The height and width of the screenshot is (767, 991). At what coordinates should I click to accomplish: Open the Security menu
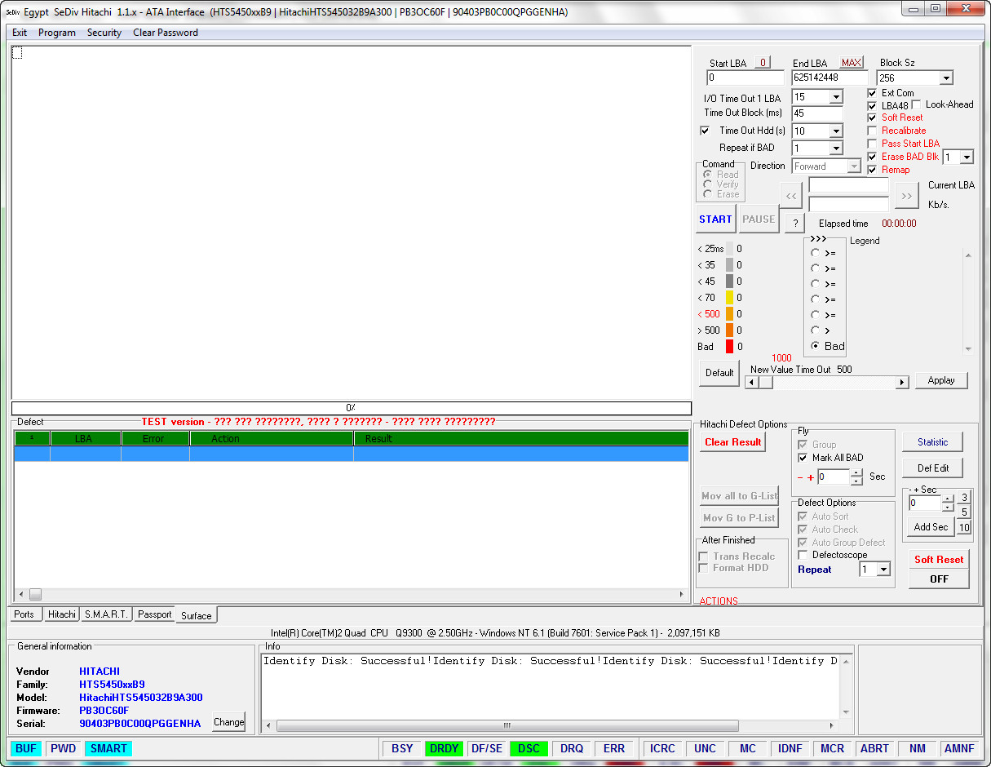pos(104,33)
